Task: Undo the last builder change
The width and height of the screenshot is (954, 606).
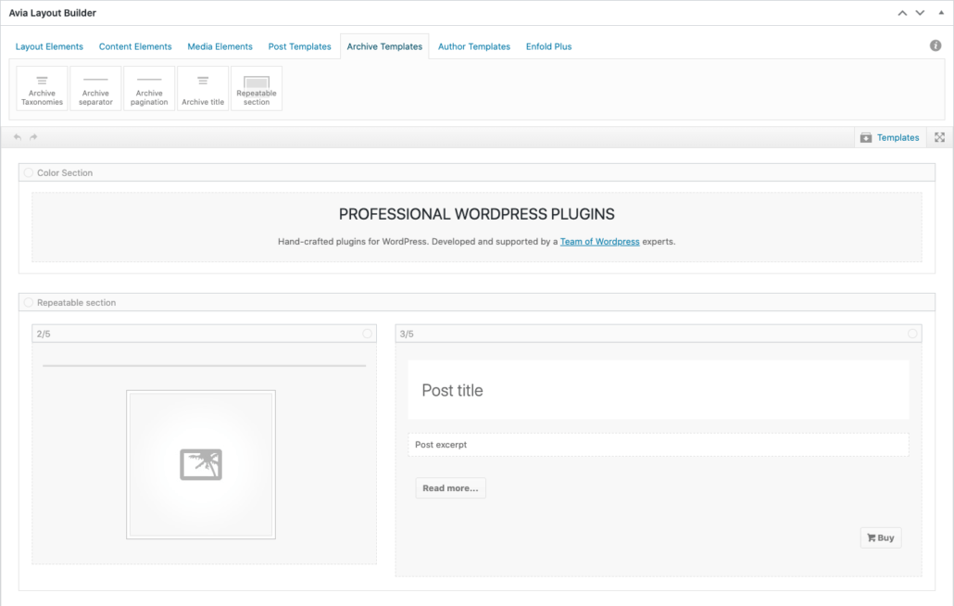Action: [17, 137]
